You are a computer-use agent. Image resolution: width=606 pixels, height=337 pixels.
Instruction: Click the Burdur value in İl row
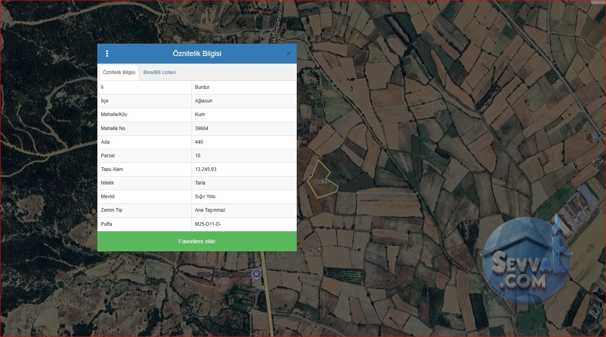pos(202,87)
